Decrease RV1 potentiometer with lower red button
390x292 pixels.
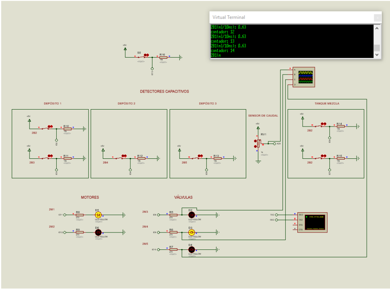255,147
